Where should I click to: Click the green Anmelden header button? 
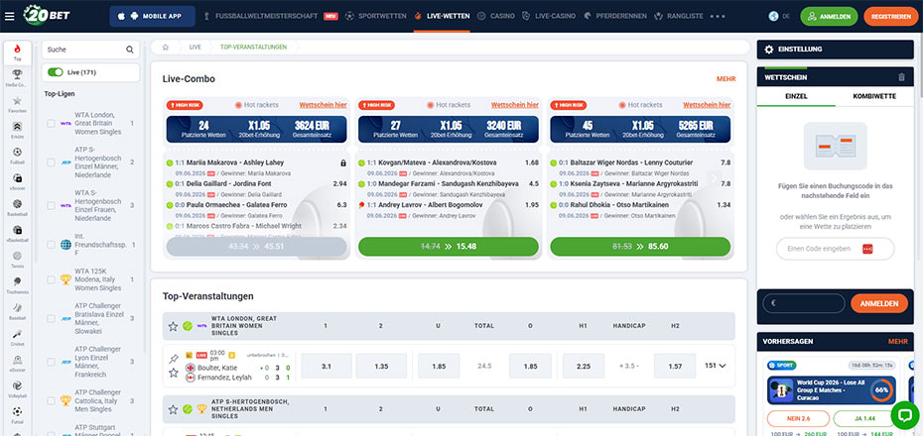(829, 17)
